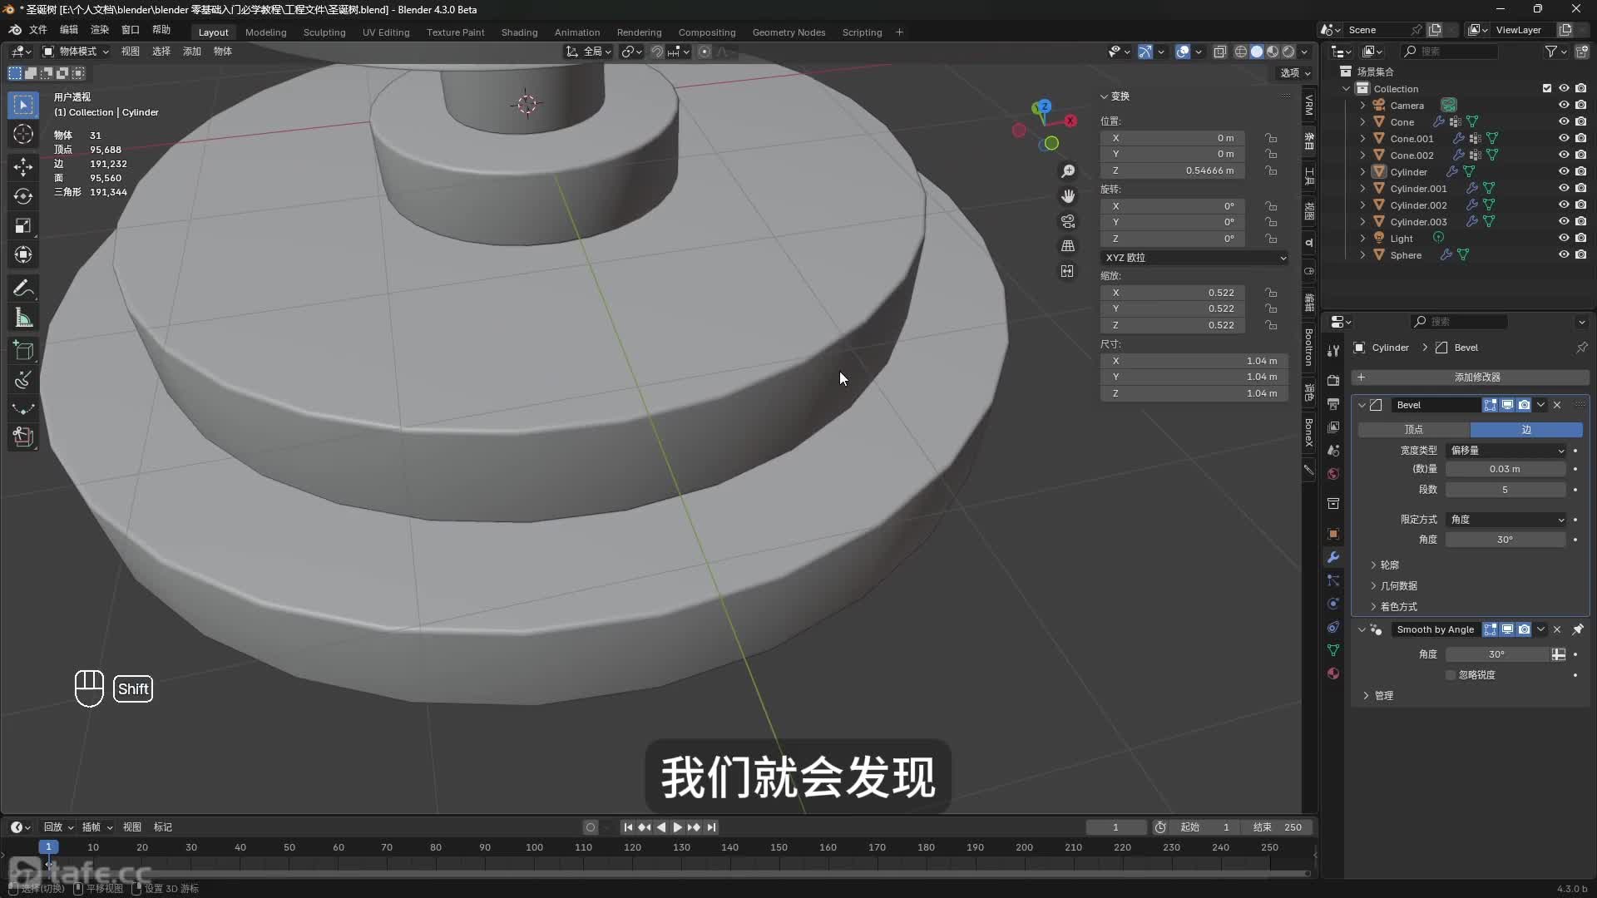Enable the ignore sharpness checkbox
This screenshot has height=898, width=1597.
(1451, 675)
